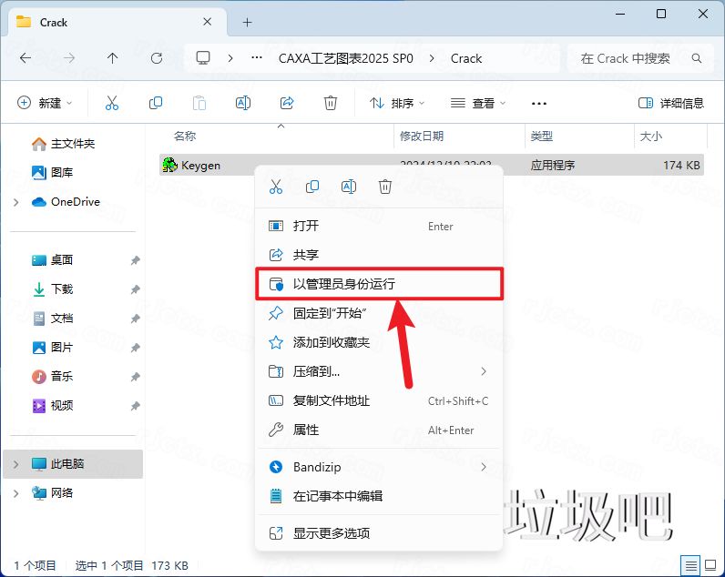
Task: Click the Delete trash icon in the toolbar
Action: (330, 103)
